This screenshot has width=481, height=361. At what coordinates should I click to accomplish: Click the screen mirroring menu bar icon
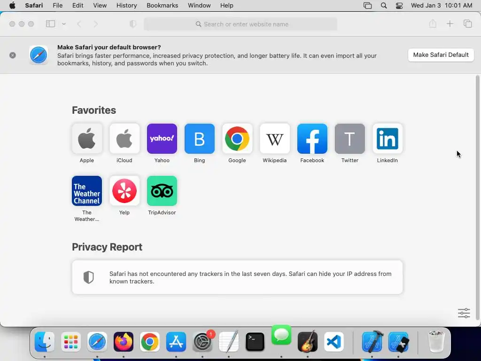(x=367, y=6)
